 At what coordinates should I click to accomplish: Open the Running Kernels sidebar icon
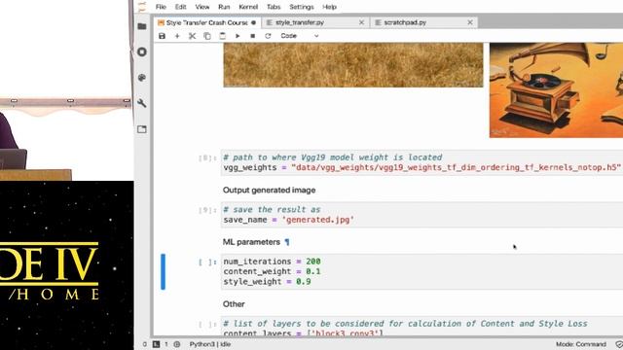click(x=142, y=52)
